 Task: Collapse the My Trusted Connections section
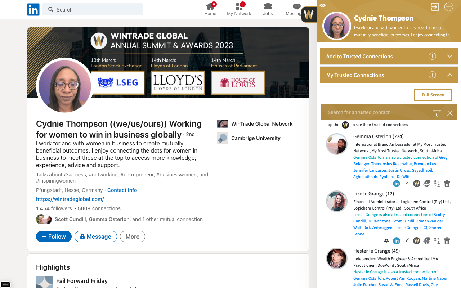449,75
